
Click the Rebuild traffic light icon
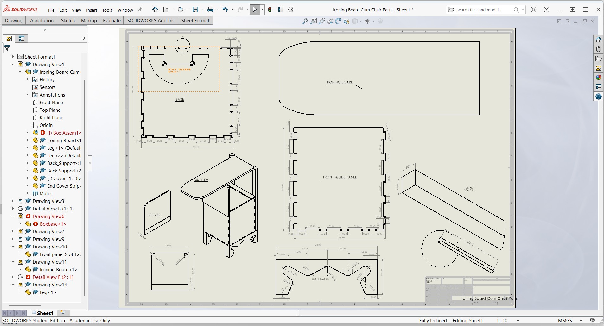(270, 10)
